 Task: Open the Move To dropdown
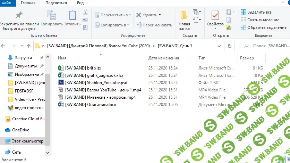pos(113,15)
